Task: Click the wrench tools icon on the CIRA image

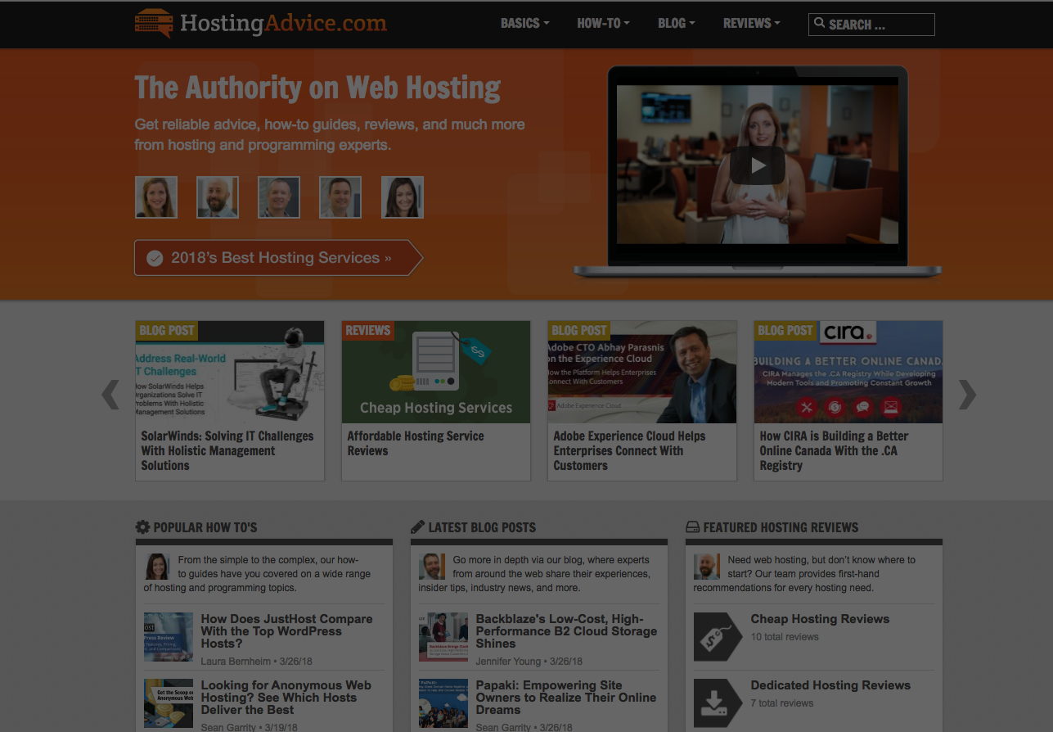Action: [807, 407]
